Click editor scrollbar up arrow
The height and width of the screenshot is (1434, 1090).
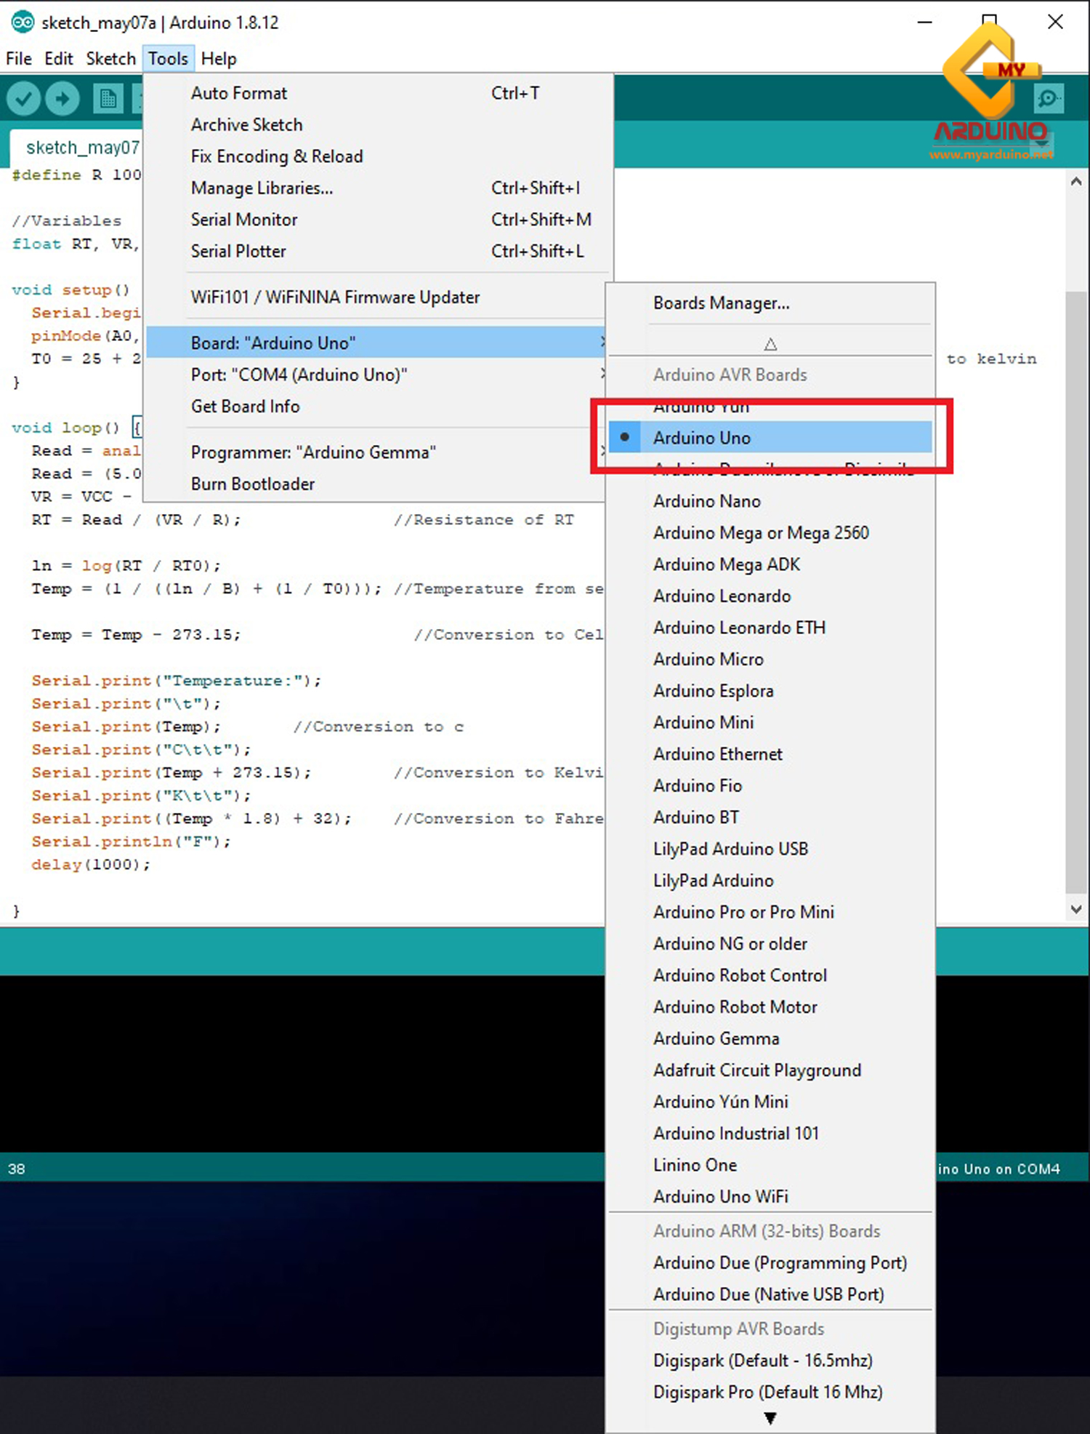(1076, 182)
